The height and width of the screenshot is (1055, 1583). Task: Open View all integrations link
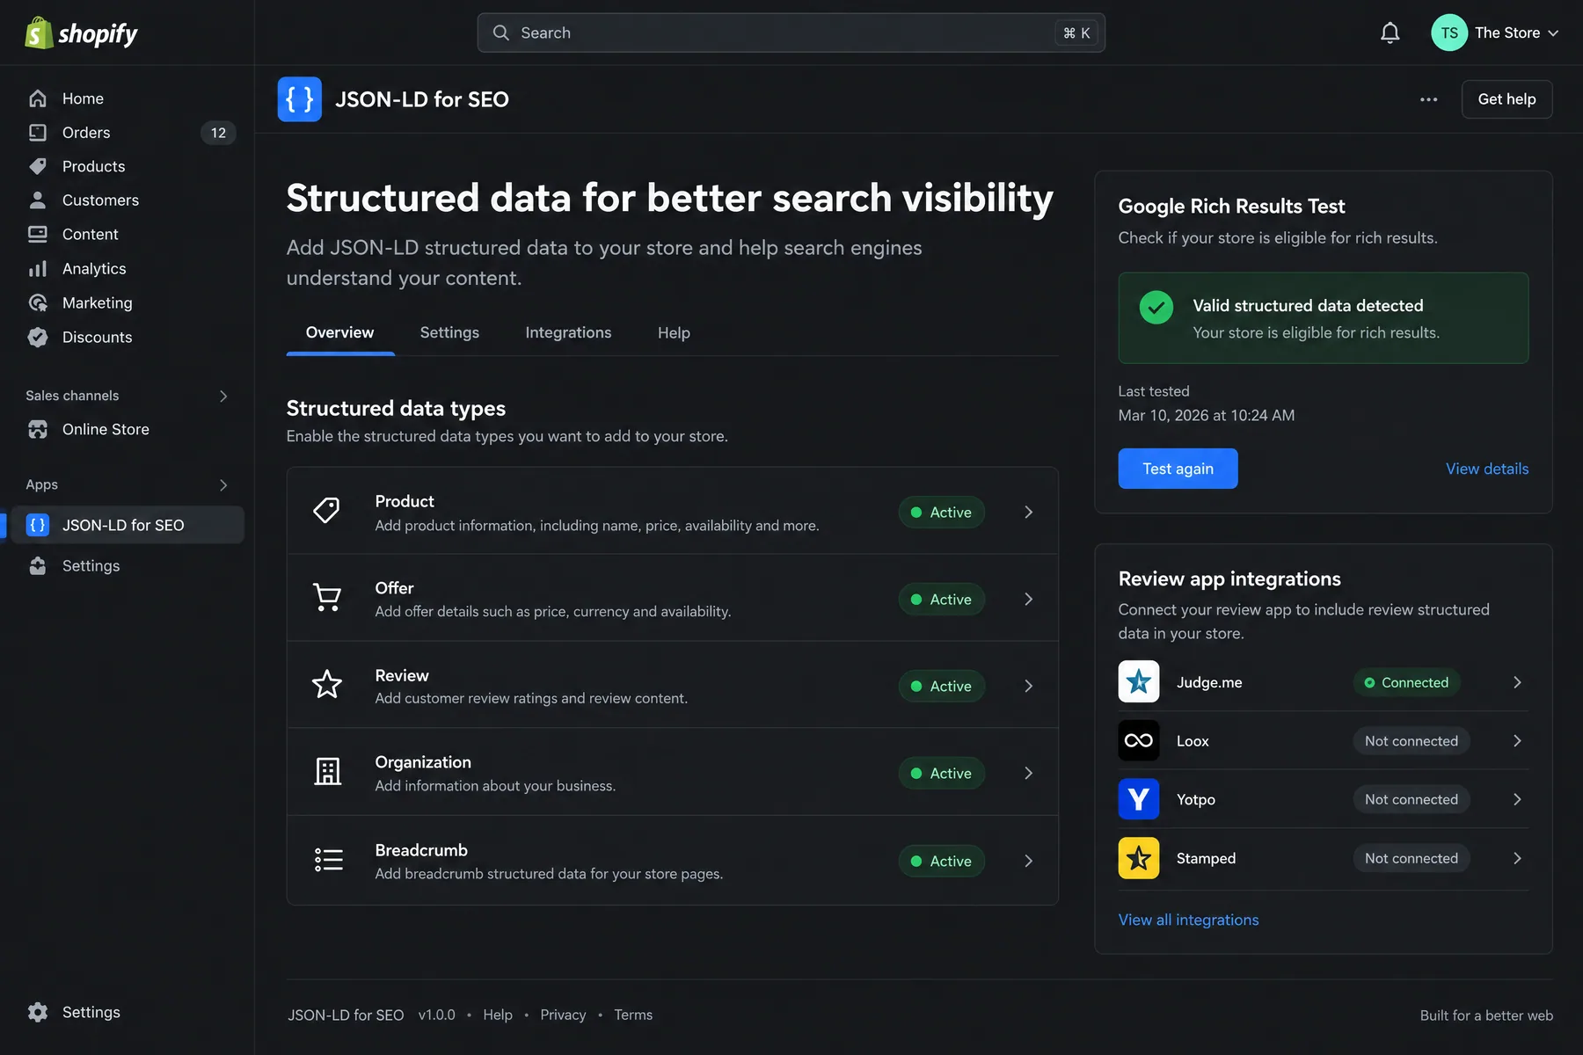[x=1188, y=920]
